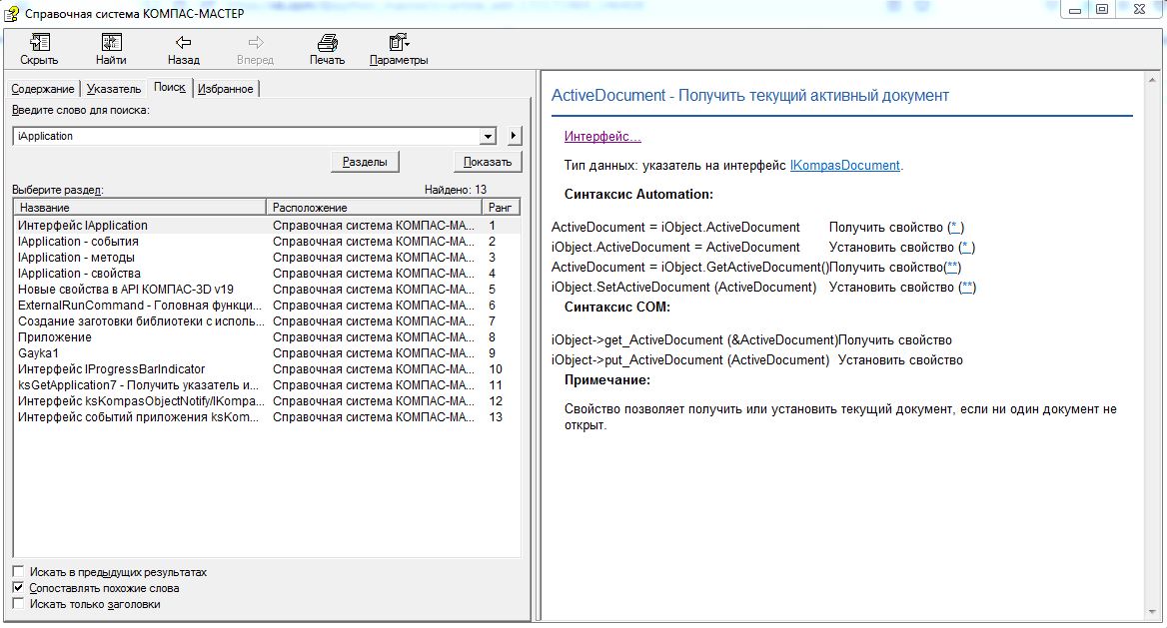This screenshot has height=628, width=1167.
Task: Select result 'Создание заготовки библиотеки'
Action: 267,321
